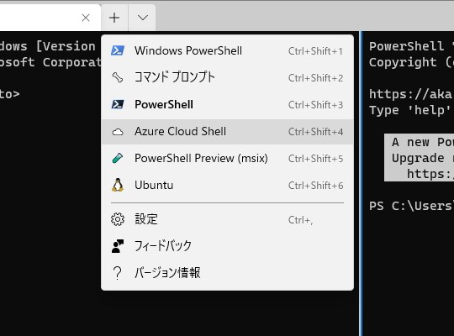Click the PS C:\Users prompt in right pane
454x336 pixels.
(x=411, y=206)
